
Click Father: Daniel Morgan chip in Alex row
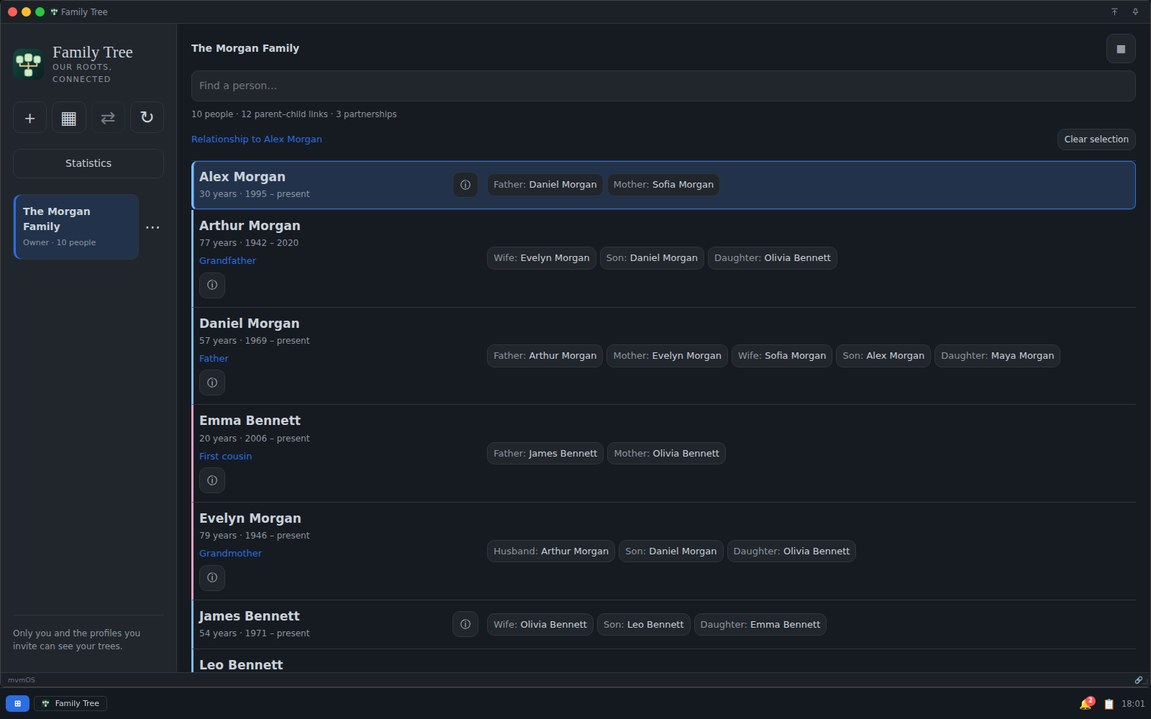[x=545, y=185]
